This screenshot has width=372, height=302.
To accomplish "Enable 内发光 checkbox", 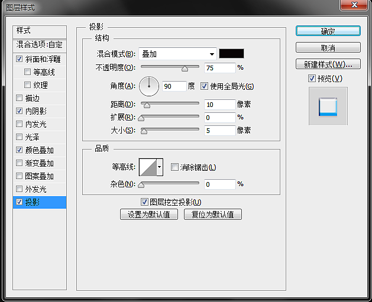I will (x=19, y=124).
